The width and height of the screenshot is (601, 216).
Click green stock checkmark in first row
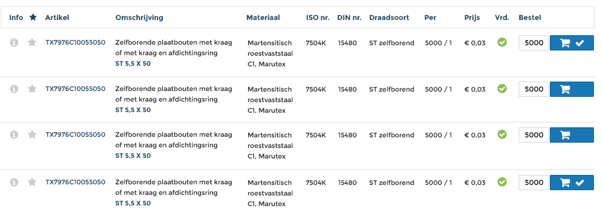coord(502,42)
